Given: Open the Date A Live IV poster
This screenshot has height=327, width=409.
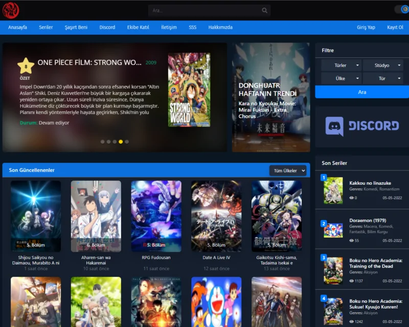Looking at the screenshot, I should tap(216, 216).
